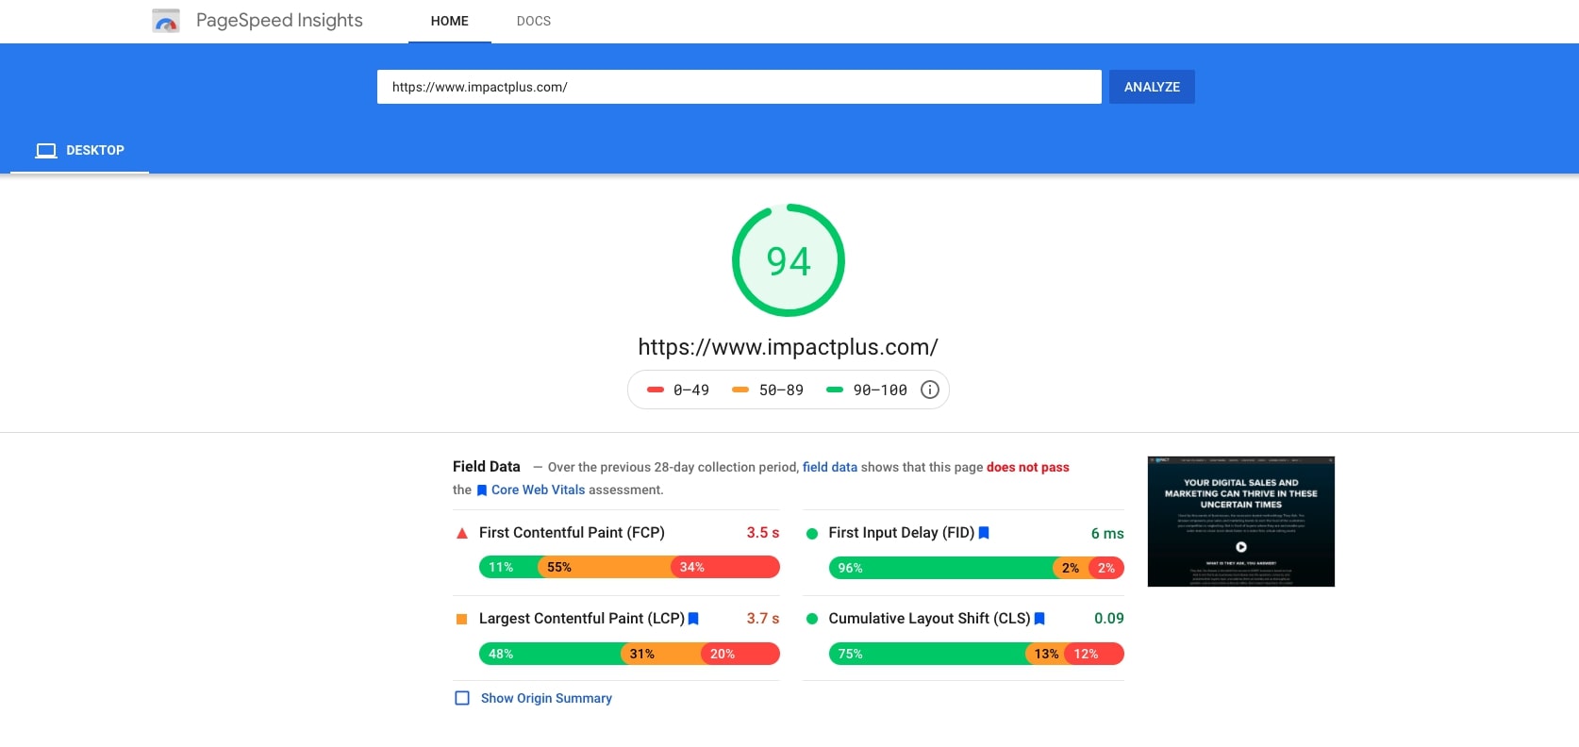This screenshot has width=1579, height=747.
Task: Click the Field Data heading
Action: point(487,467)
